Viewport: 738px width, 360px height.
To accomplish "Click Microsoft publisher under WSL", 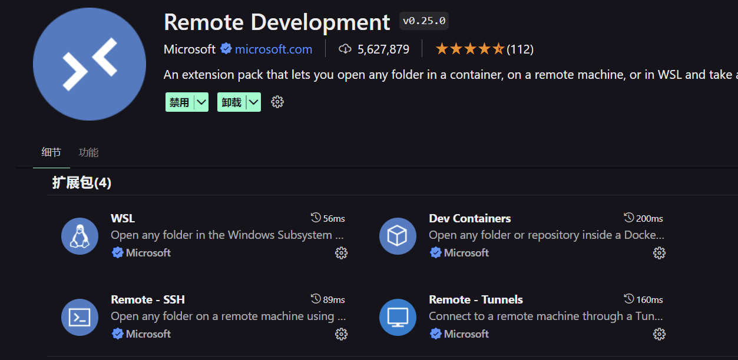I will point(148,253).
